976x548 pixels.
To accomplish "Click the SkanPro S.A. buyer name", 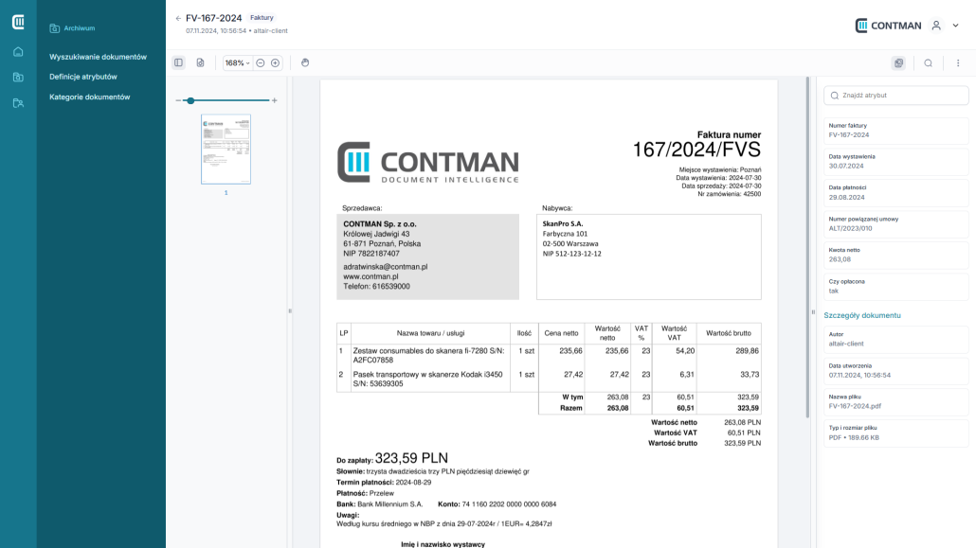I will 563,224.
